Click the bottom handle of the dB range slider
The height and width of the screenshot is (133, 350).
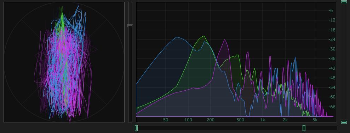344,122
